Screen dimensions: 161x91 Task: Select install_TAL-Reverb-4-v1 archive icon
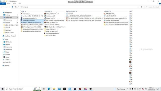[x=45, y=14]
